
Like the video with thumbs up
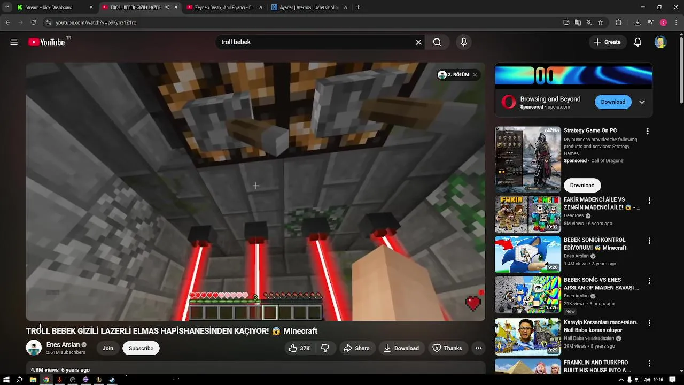299,348
